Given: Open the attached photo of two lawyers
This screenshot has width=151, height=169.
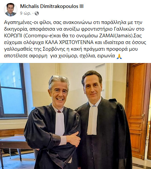Looking at the screenshot, I should [x=75, y=116].
